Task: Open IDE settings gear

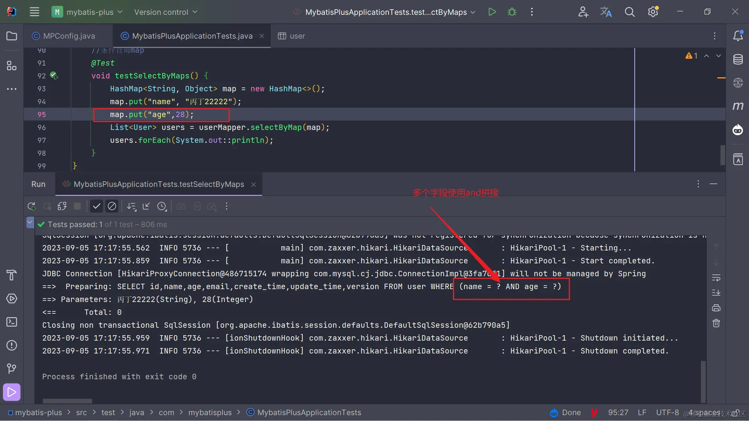Action: click(653, 12)
